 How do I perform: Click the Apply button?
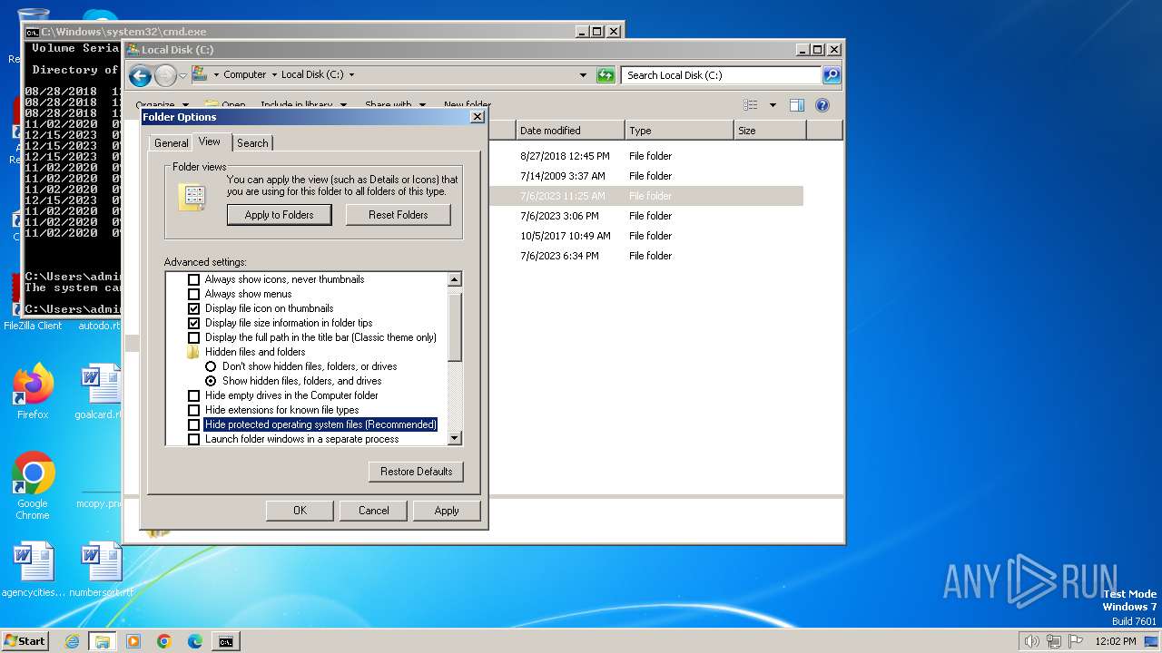[x=447, y=511]
